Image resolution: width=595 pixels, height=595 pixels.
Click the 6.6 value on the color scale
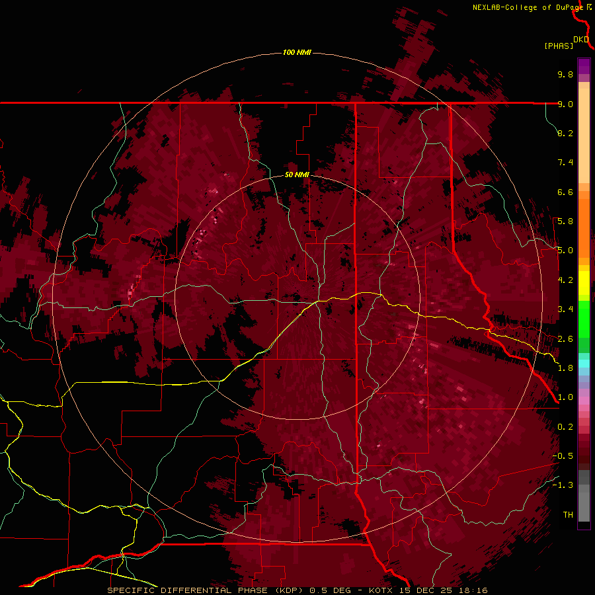pos(565,192)
